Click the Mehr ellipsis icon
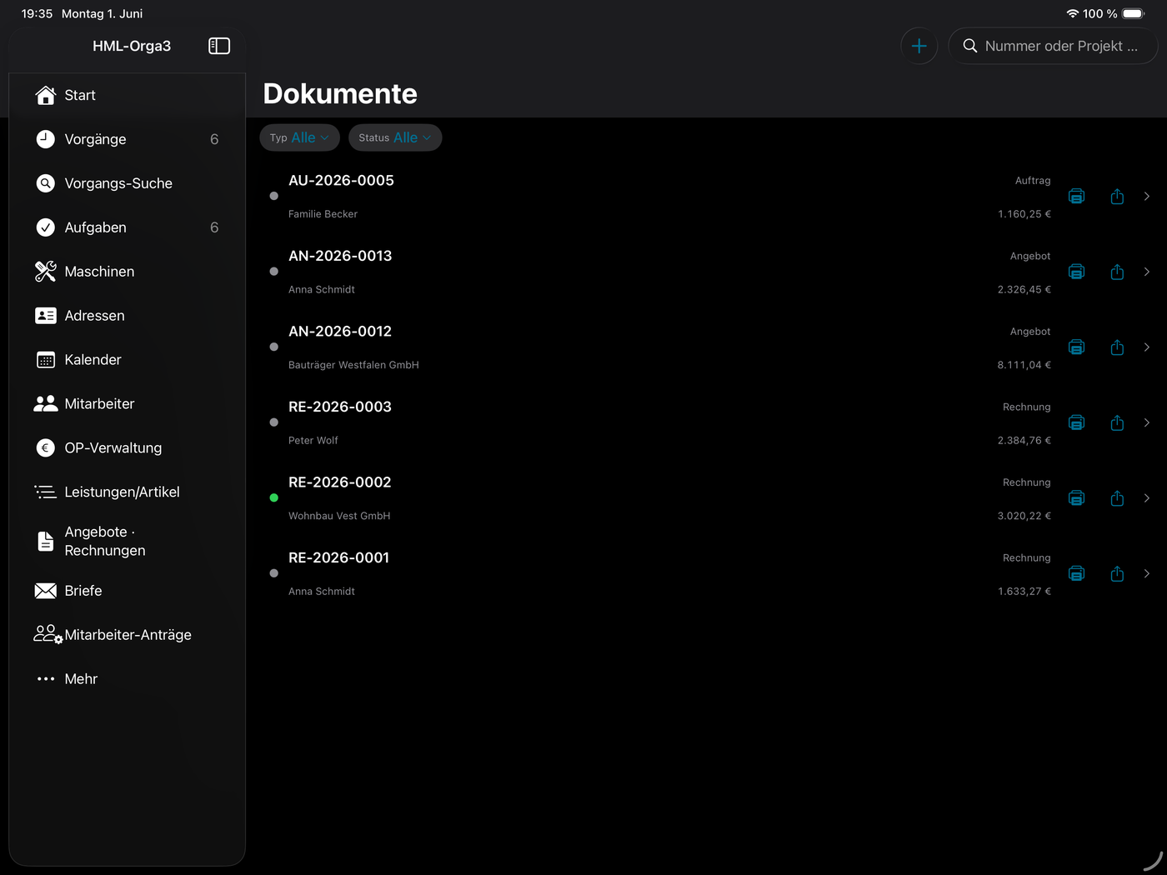The width and height of the screenshot is (1167, 875). (x=46, y=679)
